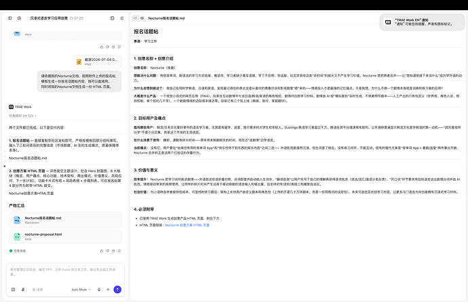Click the '4. 必须附带' heading
The width and height of the screenshot is (468, 302).
[x=144, y=209]
